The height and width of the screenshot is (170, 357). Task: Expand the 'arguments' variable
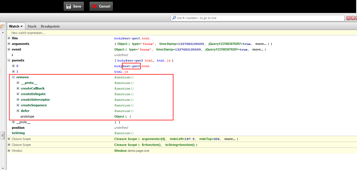pyautogui.click(x=9, y=44)
